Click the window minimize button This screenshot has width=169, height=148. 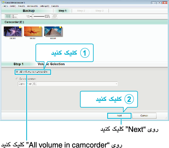(x=154, y=3)
